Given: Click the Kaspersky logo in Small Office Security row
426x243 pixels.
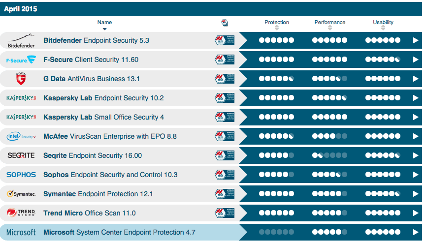Looking at the screenshot, I should click(x=21, y=117).
